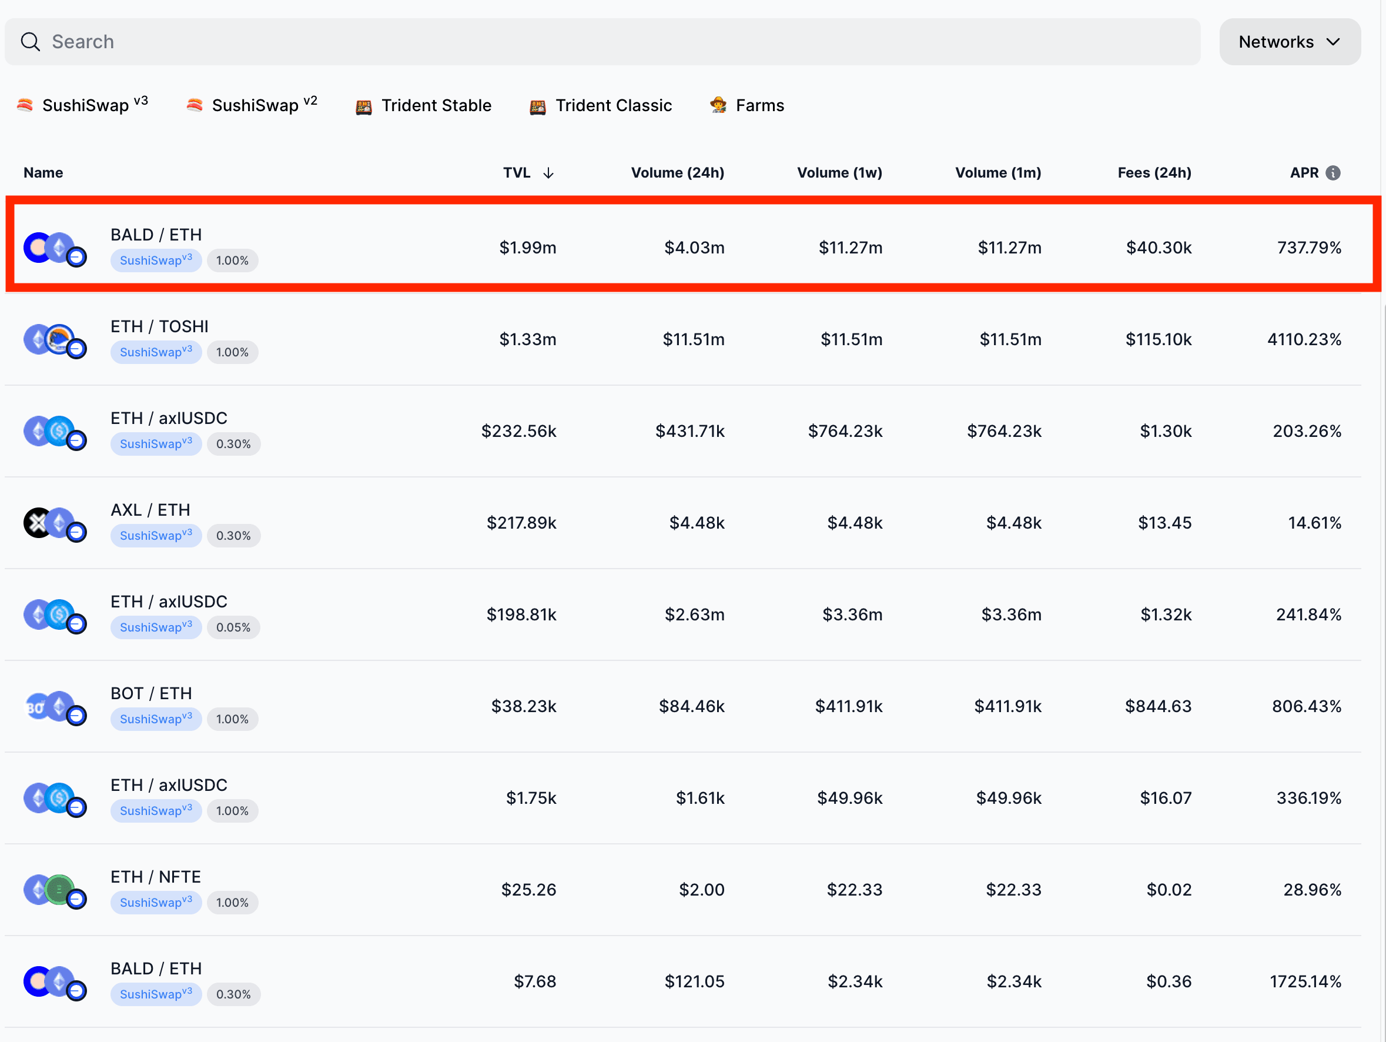Open the Farms tab
The width and height of the screenshot is (1386, 1042).
pos(747,105)
